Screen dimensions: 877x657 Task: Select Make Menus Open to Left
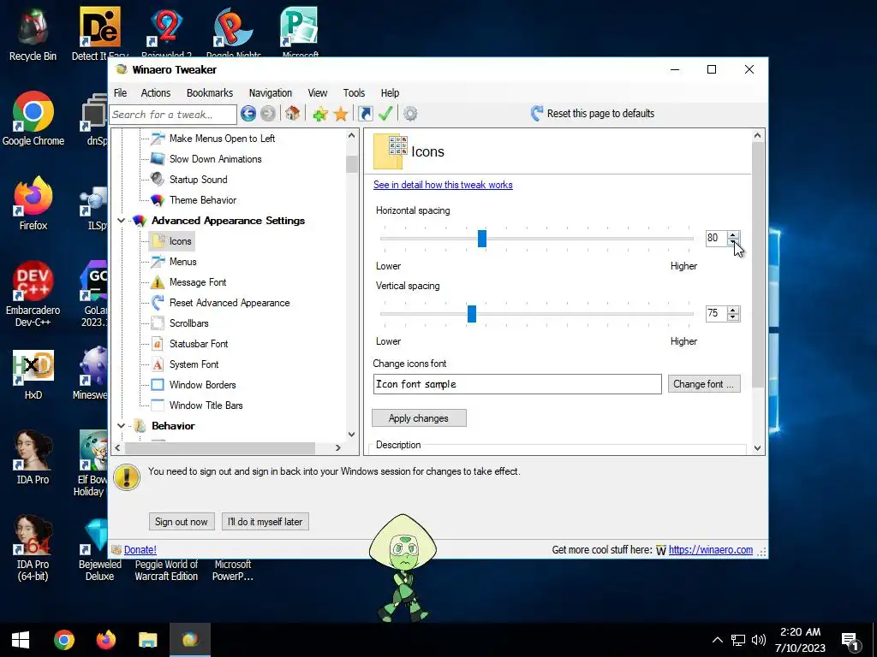pyautogui.click(x=222, y=139)
